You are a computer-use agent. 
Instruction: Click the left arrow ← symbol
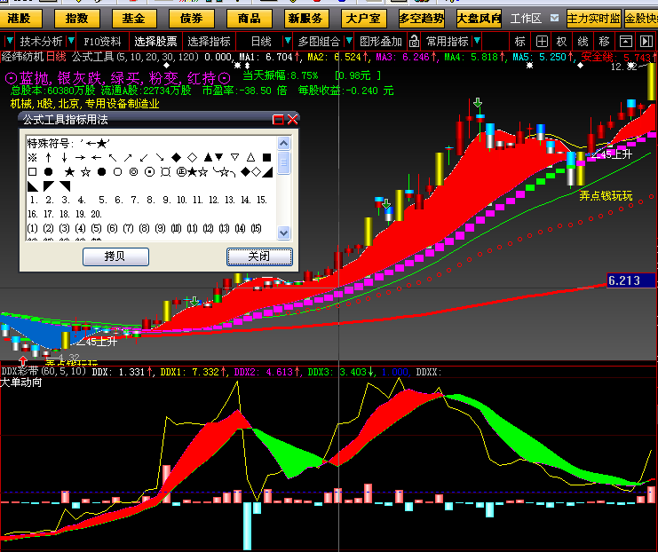click(97, 158)
